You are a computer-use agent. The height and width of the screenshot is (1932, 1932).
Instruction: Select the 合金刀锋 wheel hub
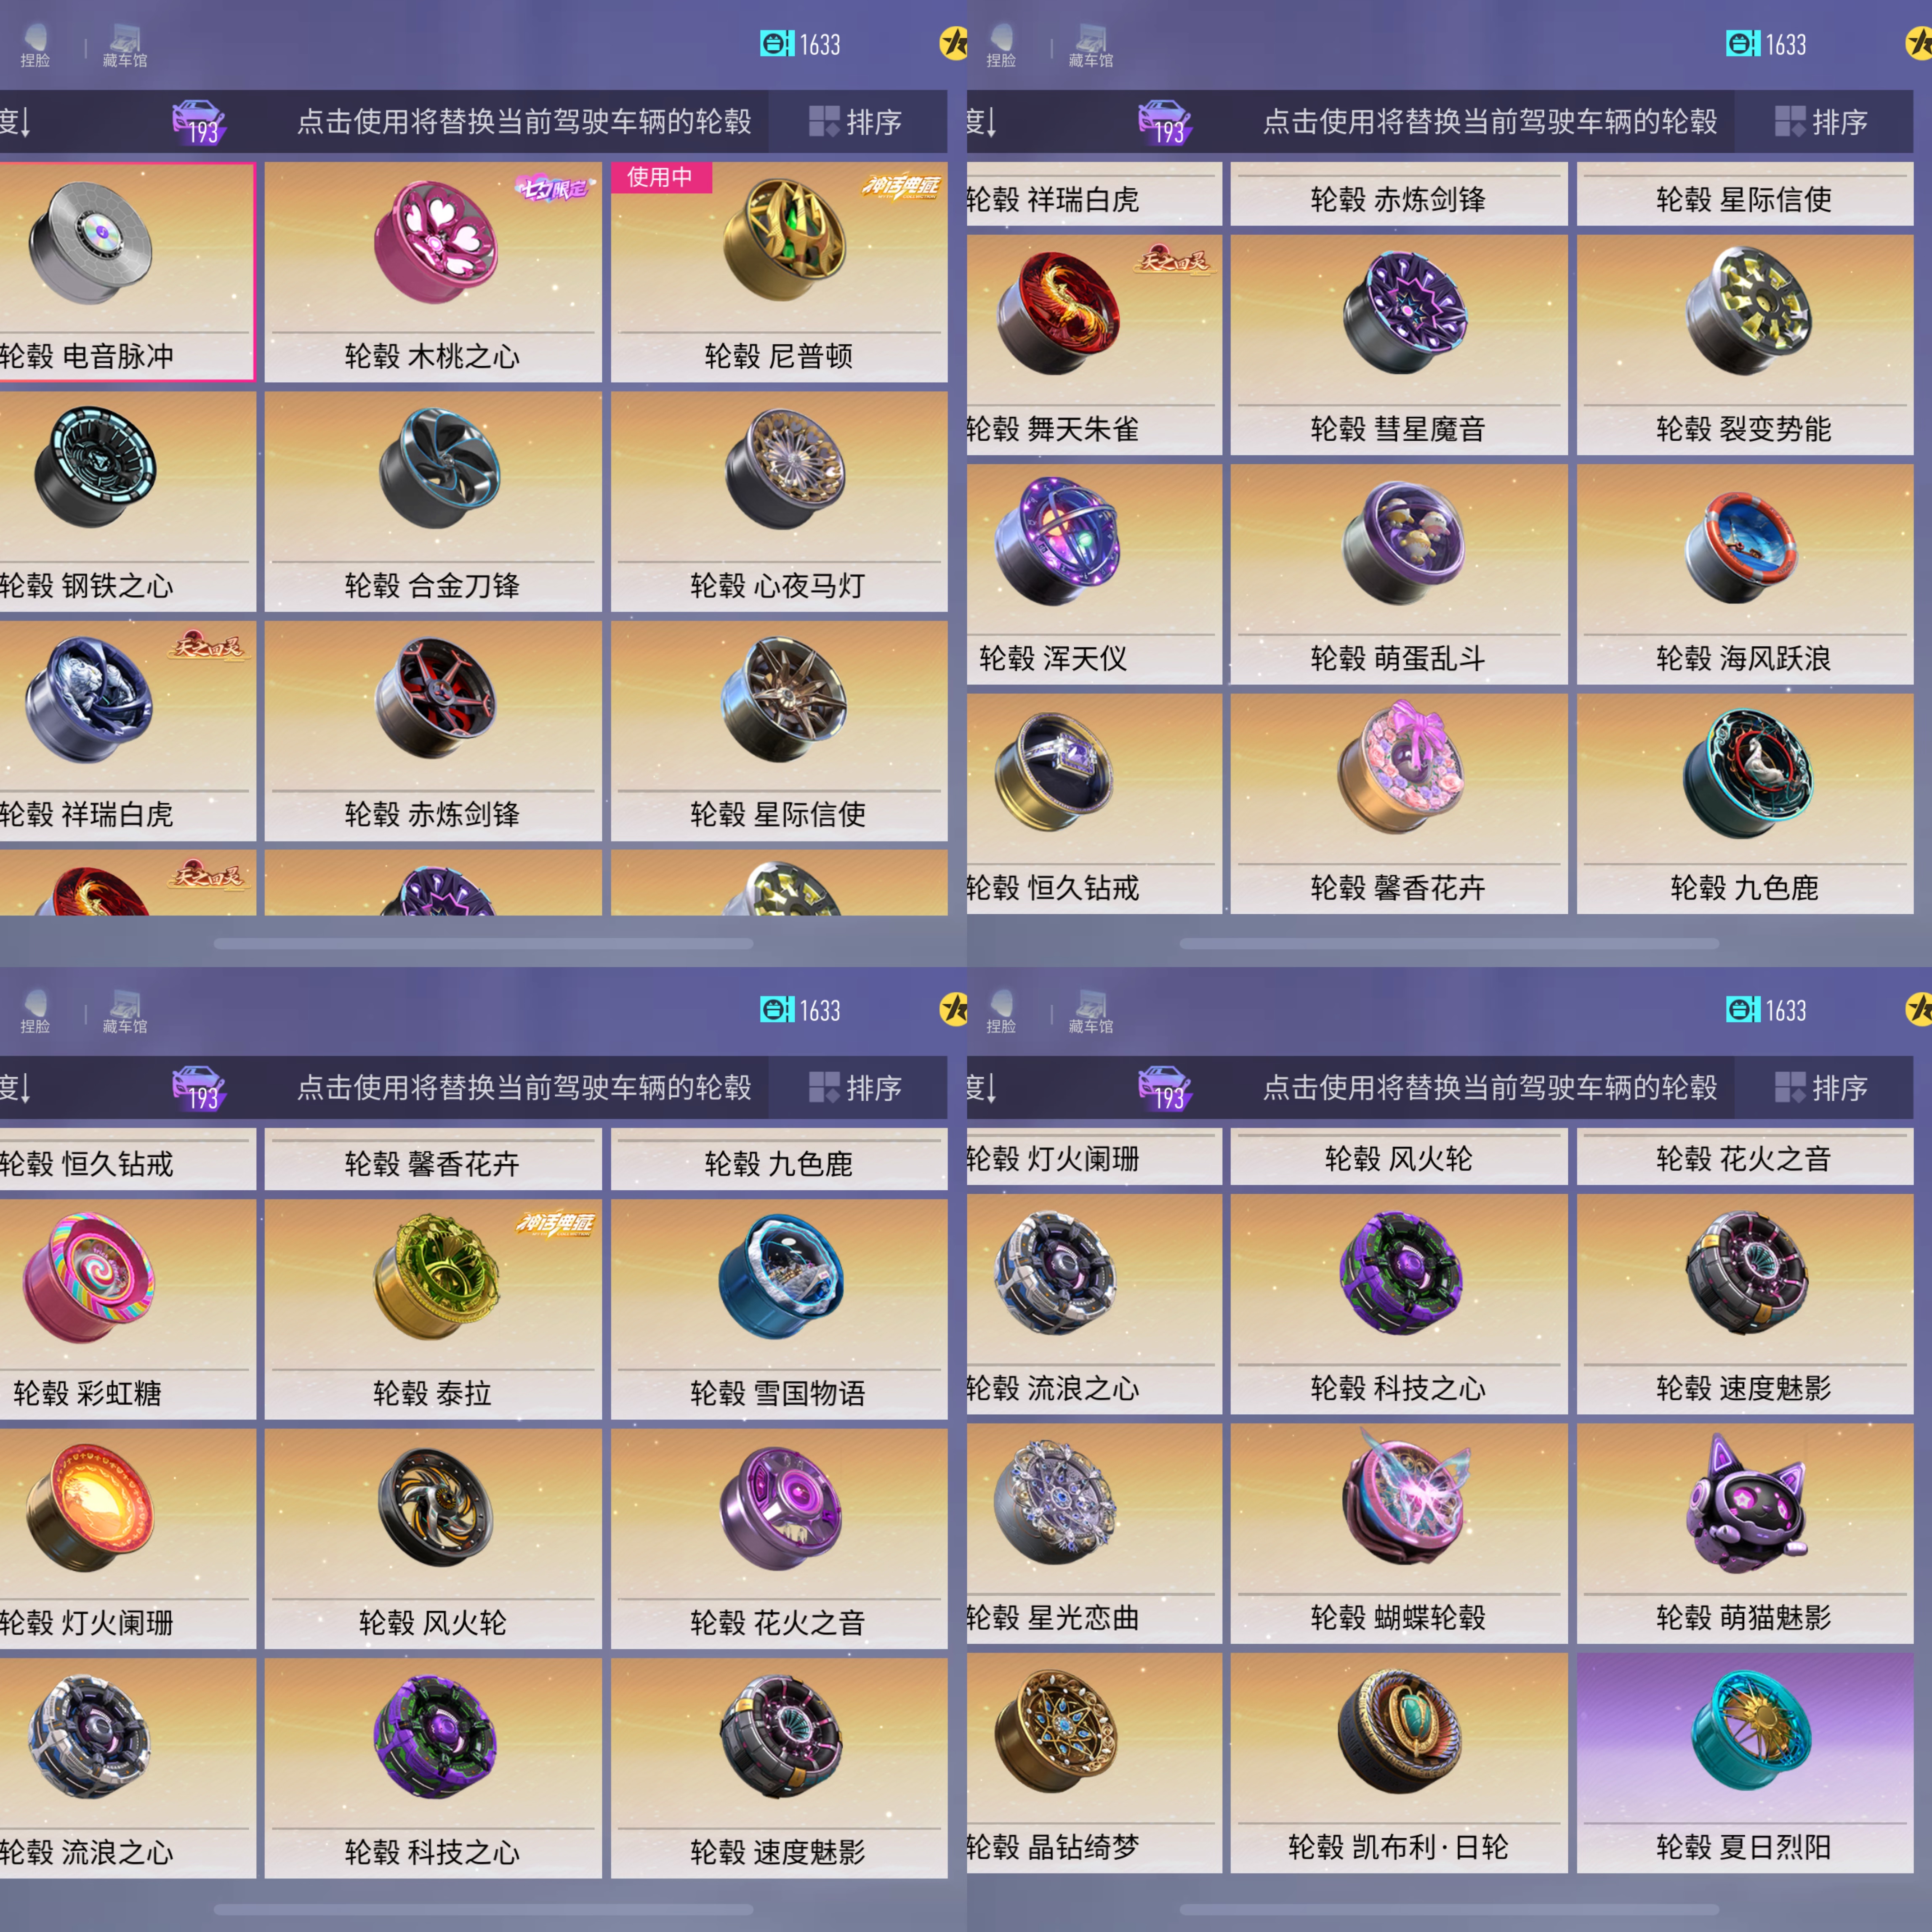[x=433, y=501]
